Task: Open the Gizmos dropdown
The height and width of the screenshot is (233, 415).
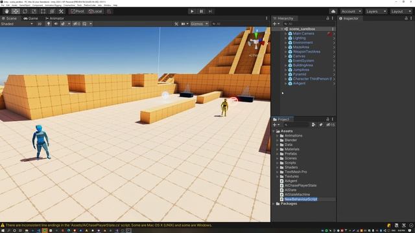Action: 199,24
